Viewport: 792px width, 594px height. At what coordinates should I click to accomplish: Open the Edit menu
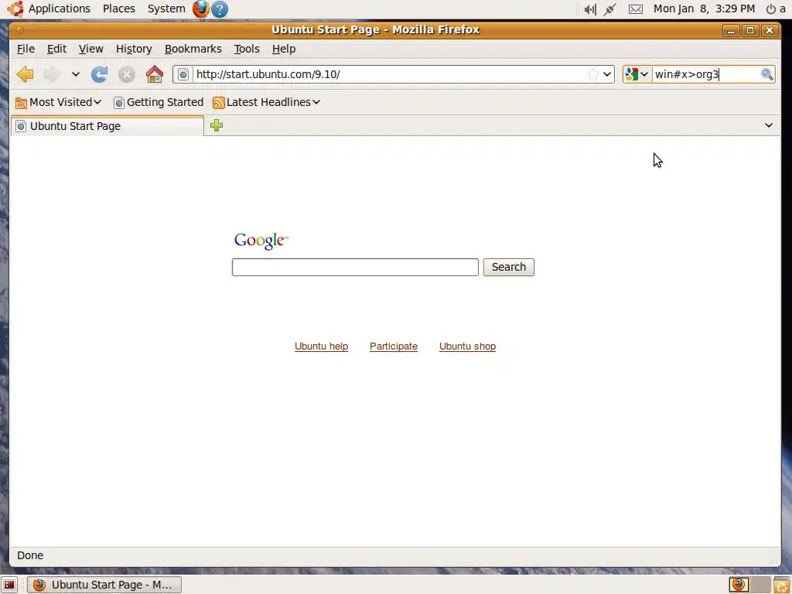56,49
